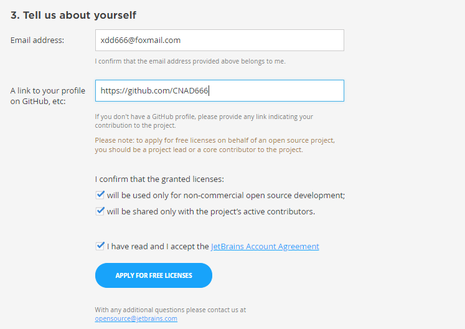
Task: Open the JetBrains Account Agreement link
Action: (265, 247)
